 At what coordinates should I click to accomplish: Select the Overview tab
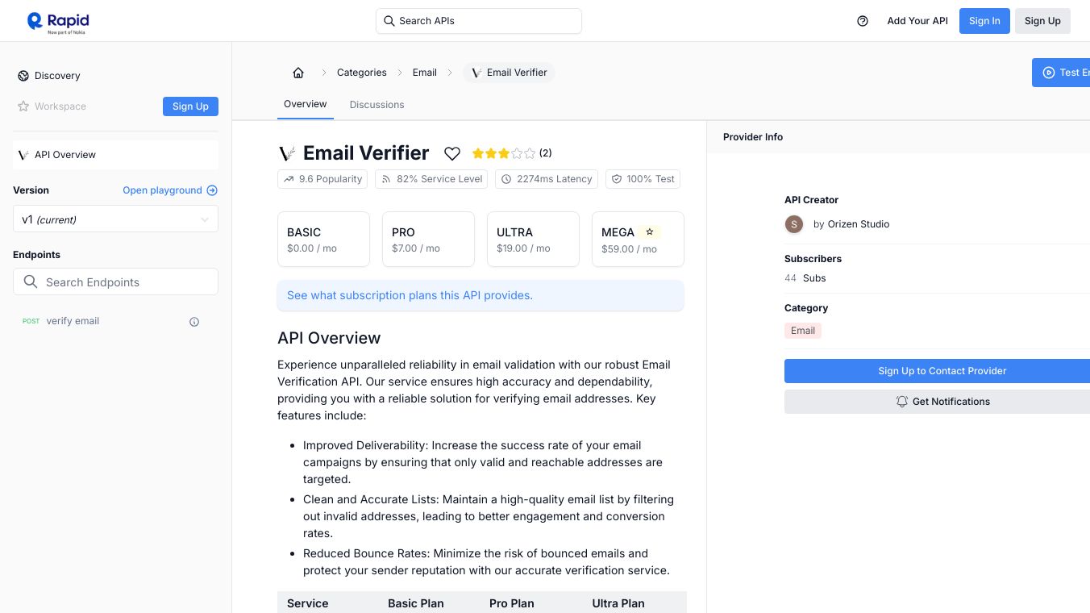pos(305,104)
